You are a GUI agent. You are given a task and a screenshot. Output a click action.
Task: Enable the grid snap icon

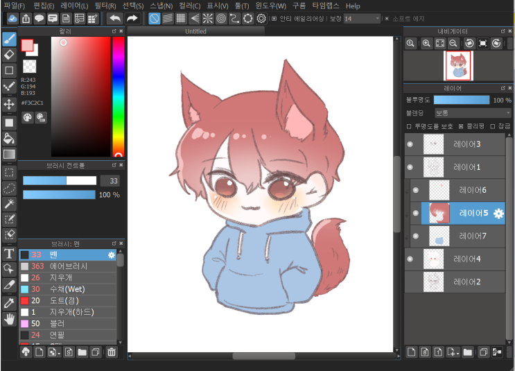(181, 19)
